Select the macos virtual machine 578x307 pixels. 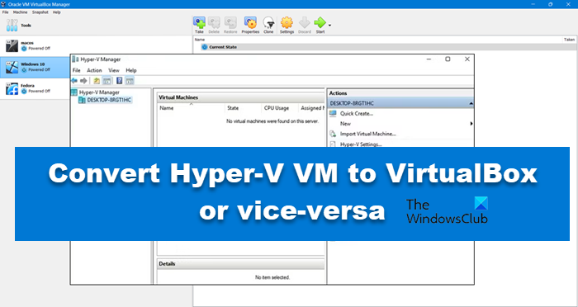(x=96, y=45)
